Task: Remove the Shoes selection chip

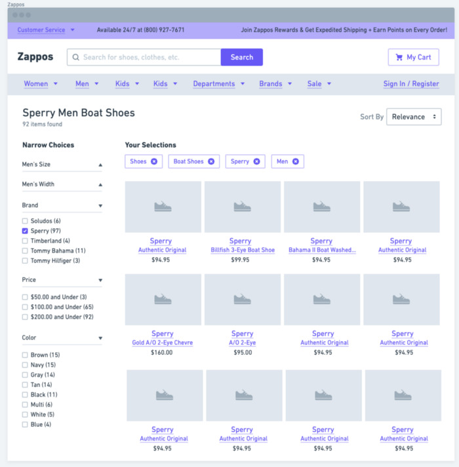Action: click(154, 161)
